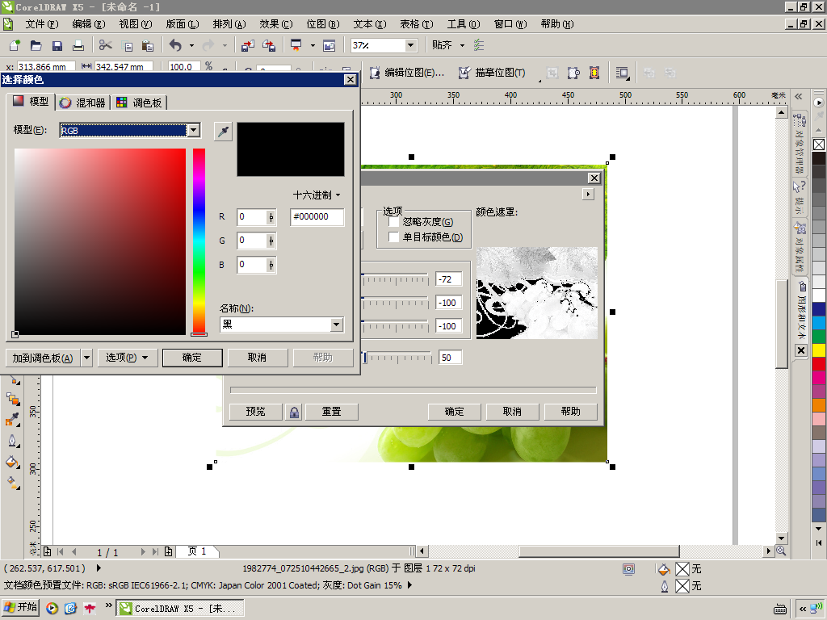827x620 pixels.
Task: Click the Print icon in toolbar
Action: 78,45
